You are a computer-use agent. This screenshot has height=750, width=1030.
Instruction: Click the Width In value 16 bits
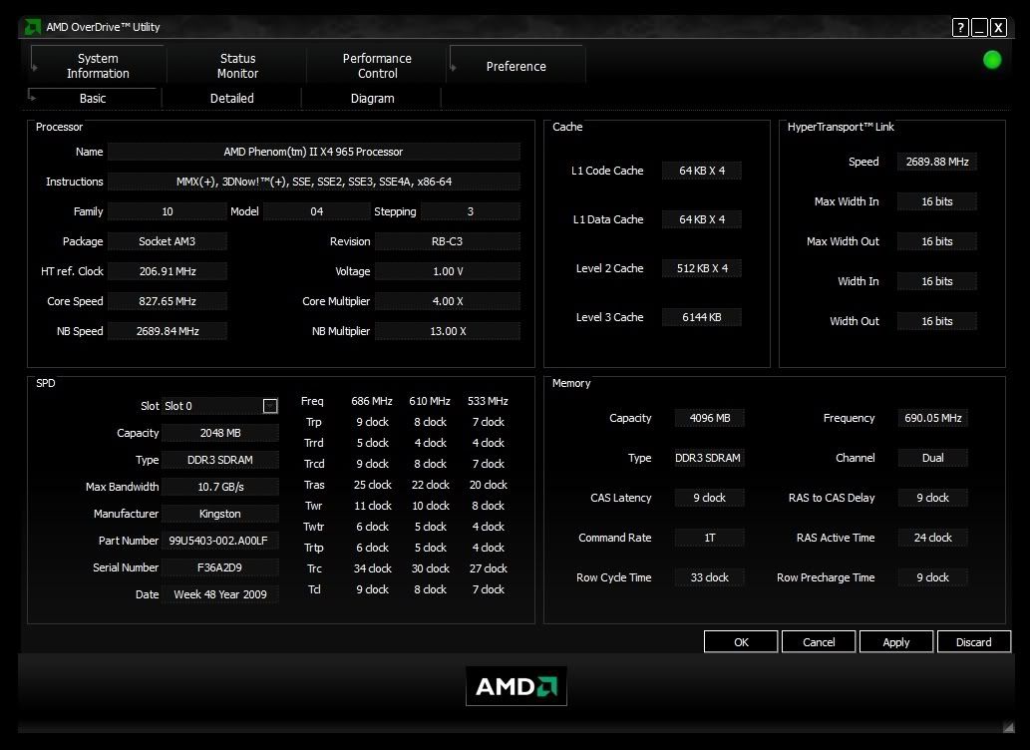pyautogui.click(x=936, y=281)
